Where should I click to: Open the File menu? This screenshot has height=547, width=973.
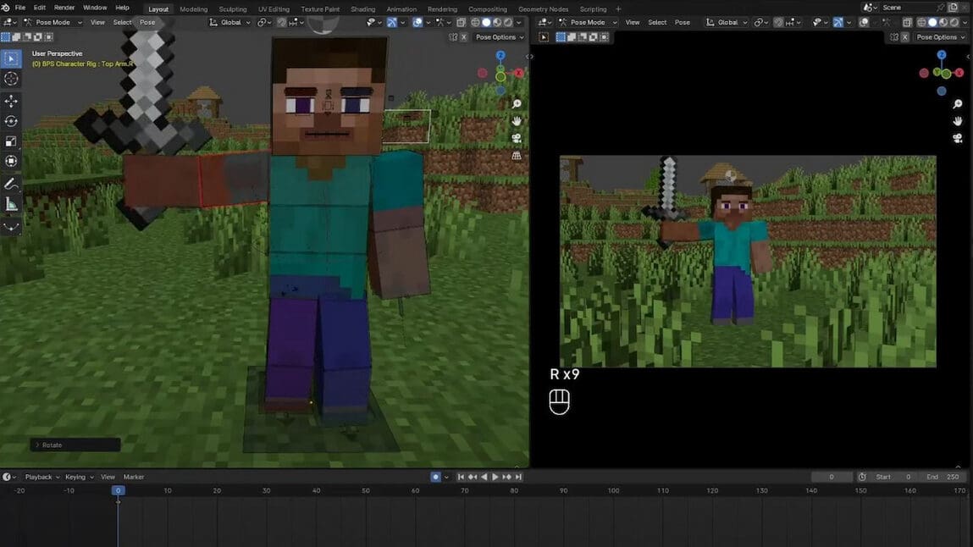tap(19, 8)
